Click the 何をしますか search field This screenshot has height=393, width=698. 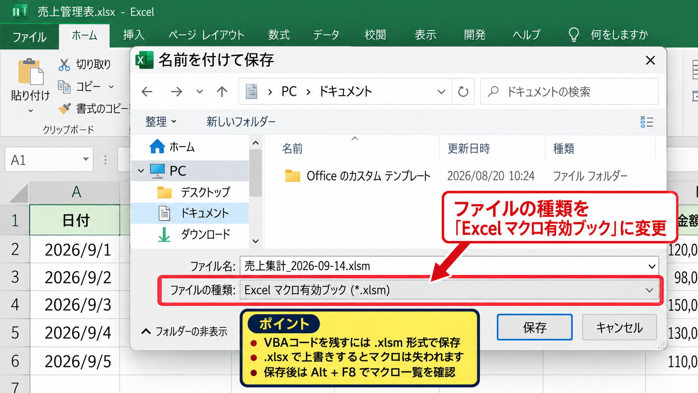coord(619,35)
